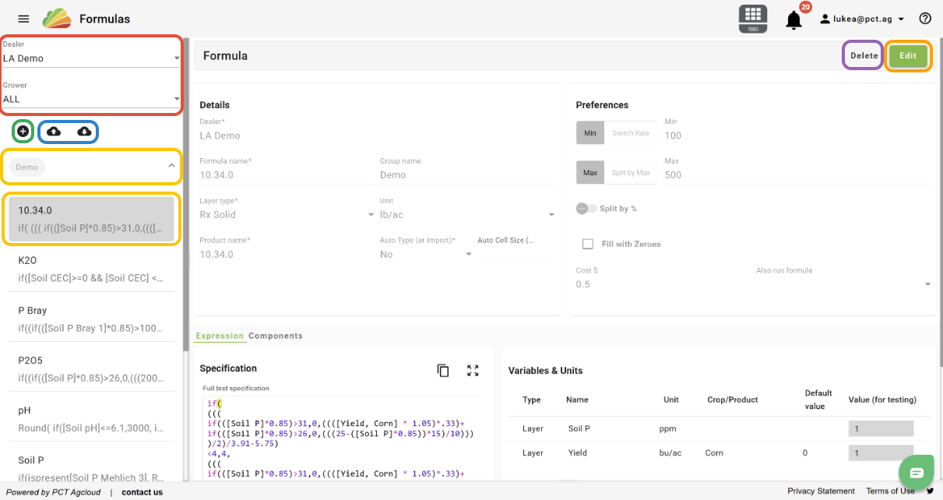Toggle the Min switch rate button

click(x=590, y=133)
